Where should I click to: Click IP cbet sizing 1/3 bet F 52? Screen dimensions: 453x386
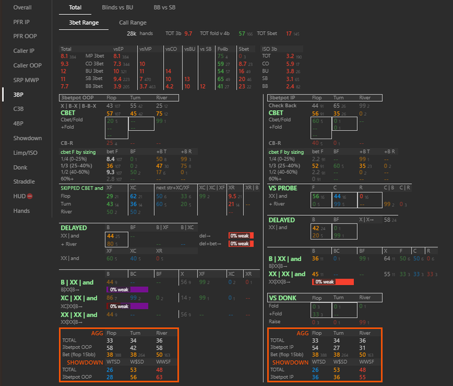tap(315, 166)
